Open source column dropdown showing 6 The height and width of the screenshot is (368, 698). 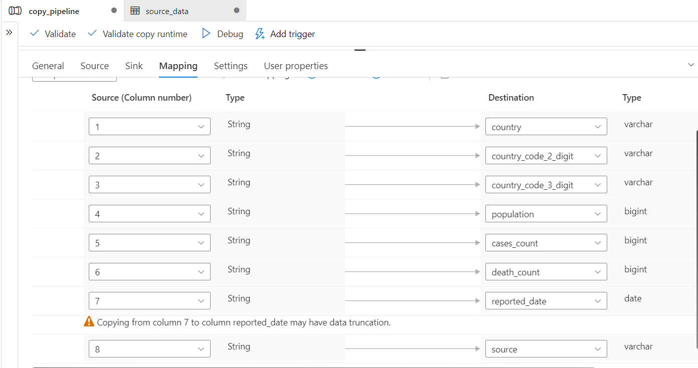[x=149, y=272]
